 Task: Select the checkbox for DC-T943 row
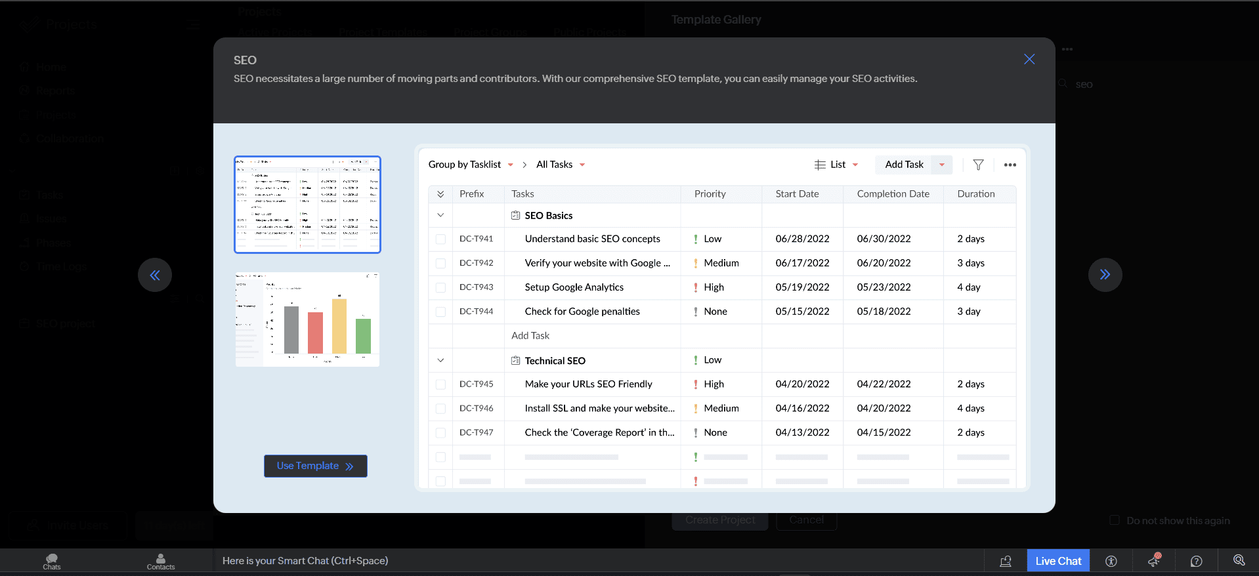(x=440, y=287)
